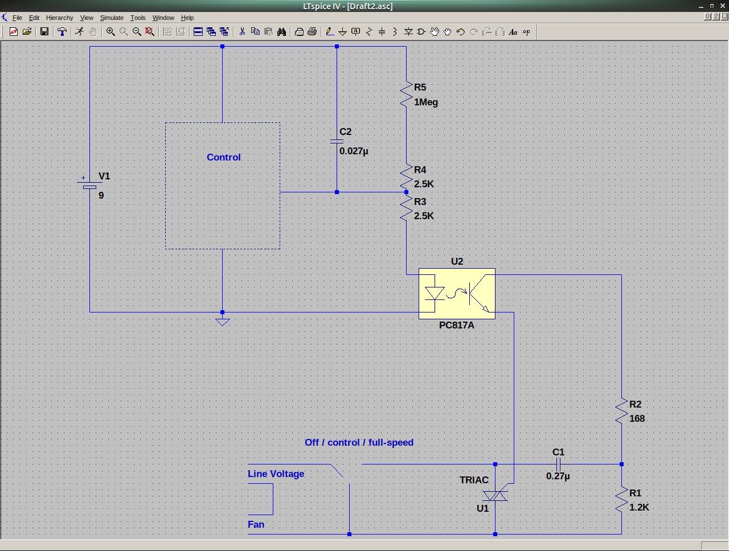This screenshot has width=729, height=551.
Task: Open Find with binoculars icon
Action: (281, 32)
